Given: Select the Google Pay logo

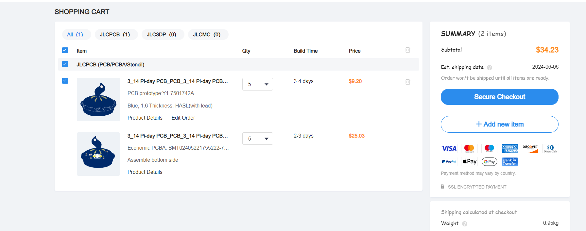Looking at the screenshot, I should 490,162.
